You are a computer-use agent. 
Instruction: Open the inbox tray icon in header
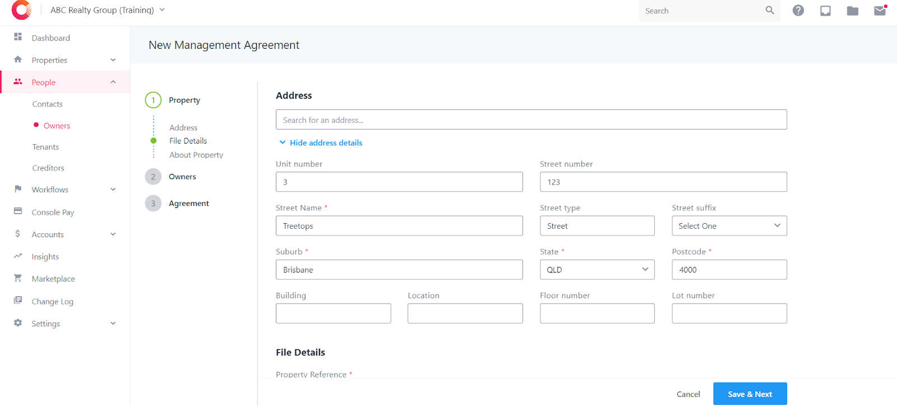(x=825, y=11)
